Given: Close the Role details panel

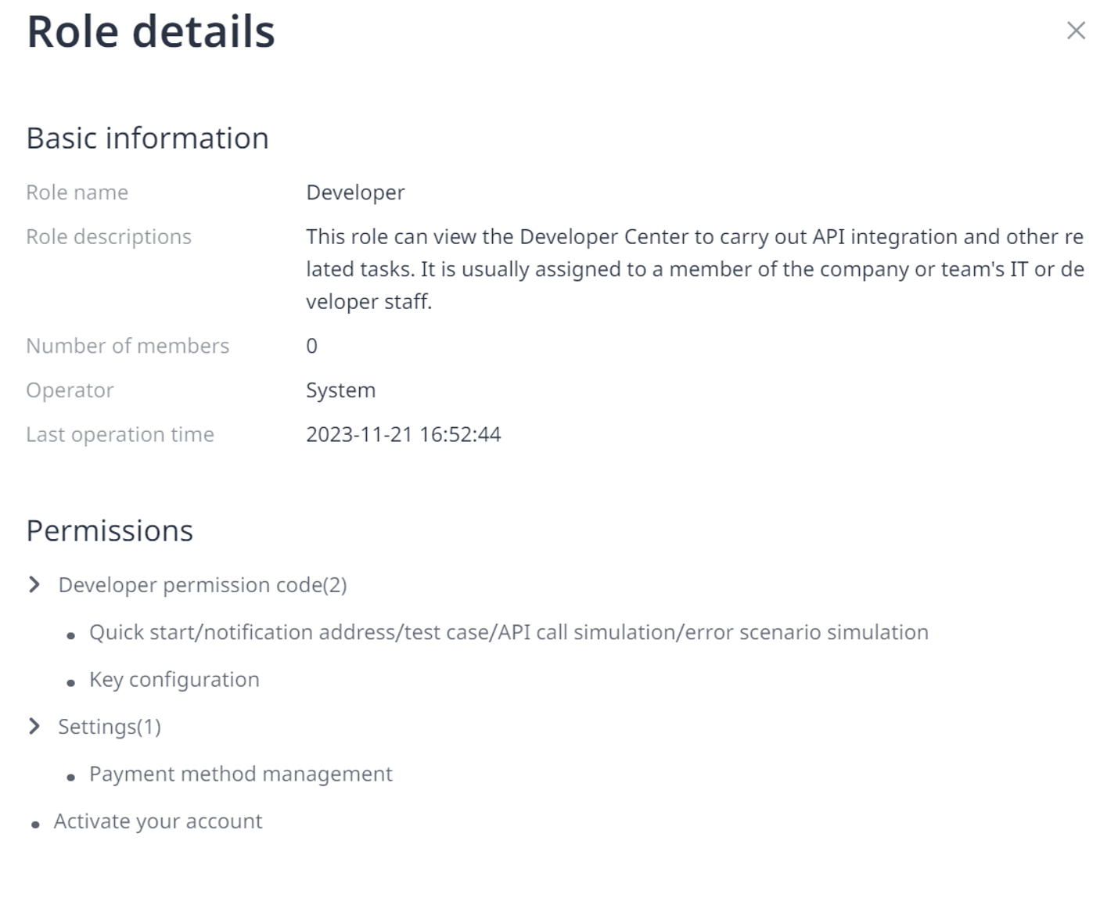Looking at the screenshot, I should [1076, 31].
